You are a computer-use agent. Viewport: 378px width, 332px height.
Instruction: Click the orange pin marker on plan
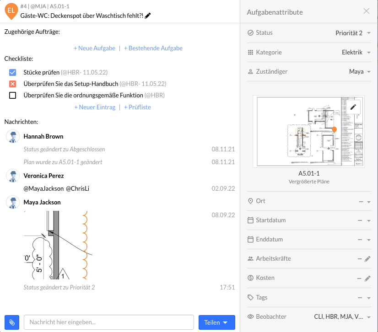click(x=334, y=130)
